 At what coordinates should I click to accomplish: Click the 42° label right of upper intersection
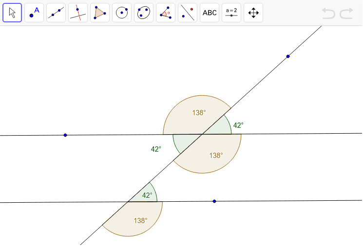(238, 125)
